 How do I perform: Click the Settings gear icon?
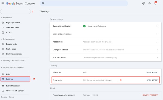pyautogui.click(x=3, y=79)
